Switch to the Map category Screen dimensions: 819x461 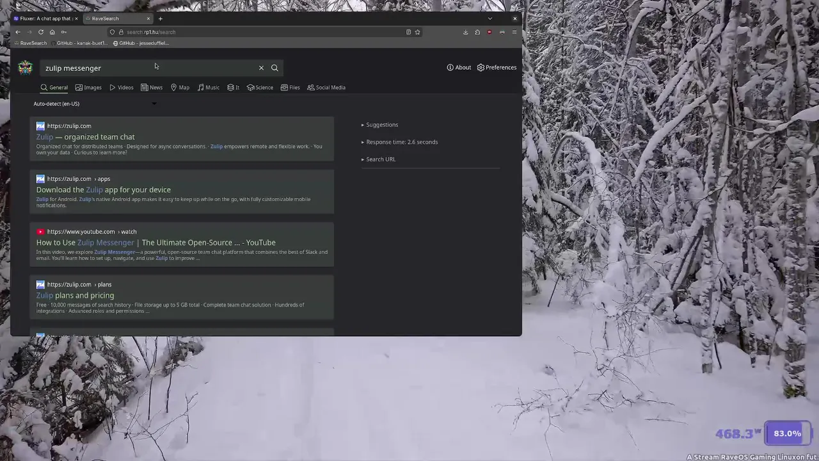coord(180,87)
